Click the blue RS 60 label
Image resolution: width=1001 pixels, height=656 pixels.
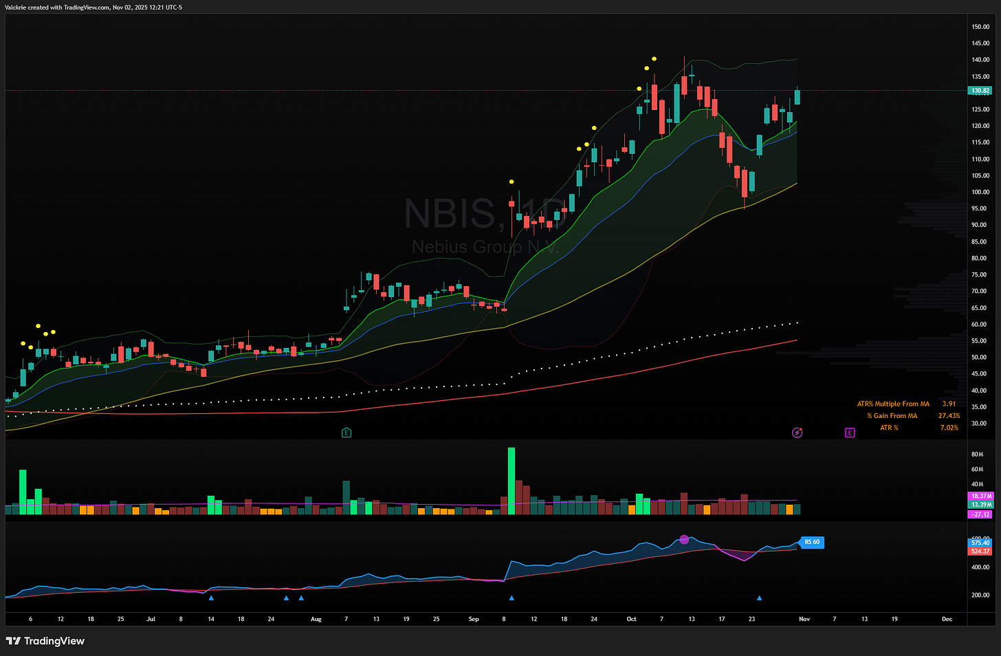click(x=812, y=542)
